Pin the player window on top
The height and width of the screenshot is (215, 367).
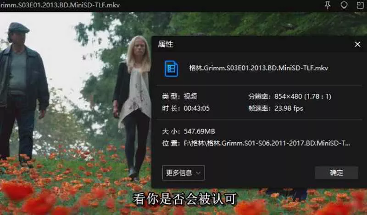[328, 5]
